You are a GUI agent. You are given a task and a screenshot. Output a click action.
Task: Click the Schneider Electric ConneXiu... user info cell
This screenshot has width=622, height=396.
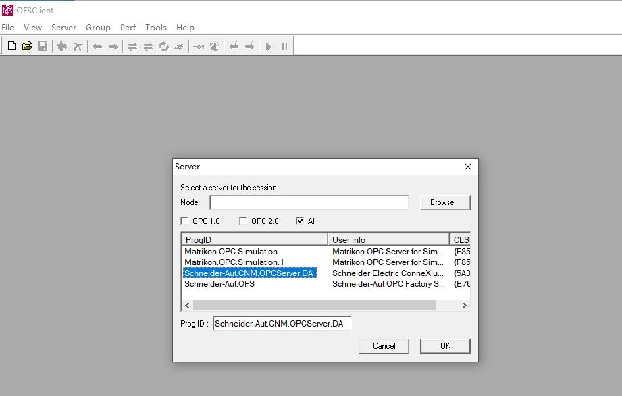(x=388, y=273)
